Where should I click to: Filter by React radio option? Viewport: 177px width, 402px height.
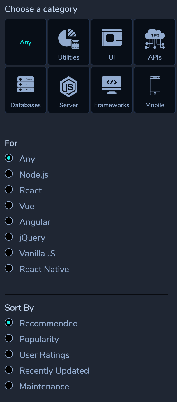(x=9, y=190)
